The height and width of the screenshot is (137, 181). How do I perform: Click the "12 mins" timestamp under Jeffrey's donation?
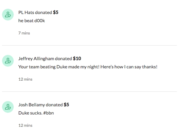(25, 79)
